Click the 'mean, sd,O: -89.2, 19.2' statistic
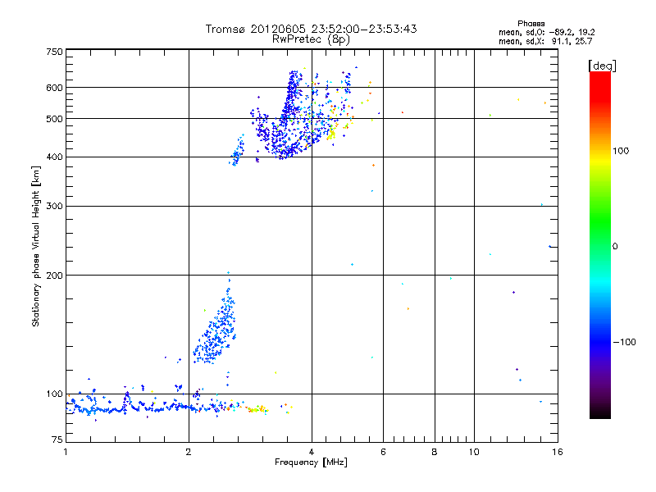The image size is (656, 492). (x=546, y=32)
